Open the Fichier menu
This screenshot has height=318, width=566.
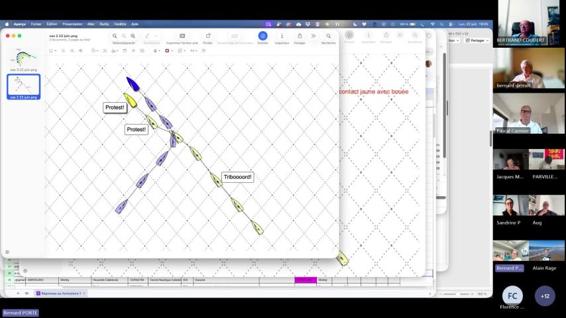tap(36, 25)
